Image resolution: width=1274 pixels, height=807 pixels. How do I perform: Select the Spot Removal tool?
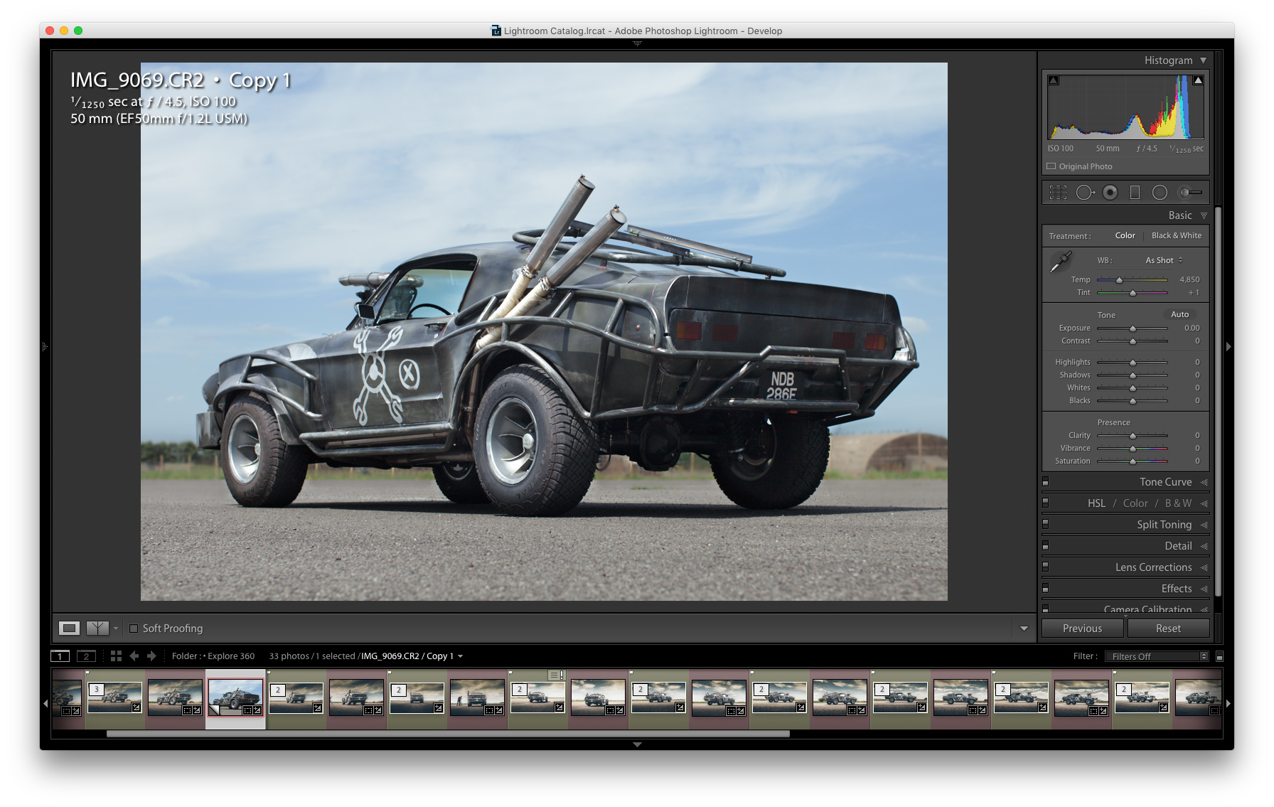1084,192
